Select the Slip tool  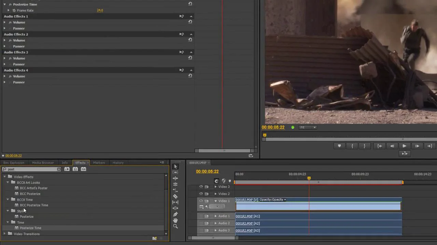point(175,202)
